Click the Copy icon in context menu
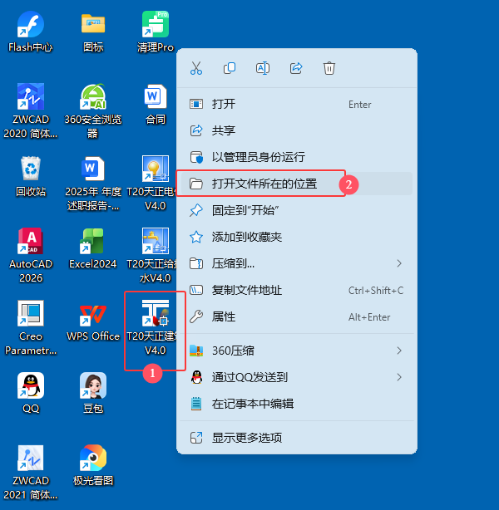This screenshot has height=510, width=499. tap(230, 68)
